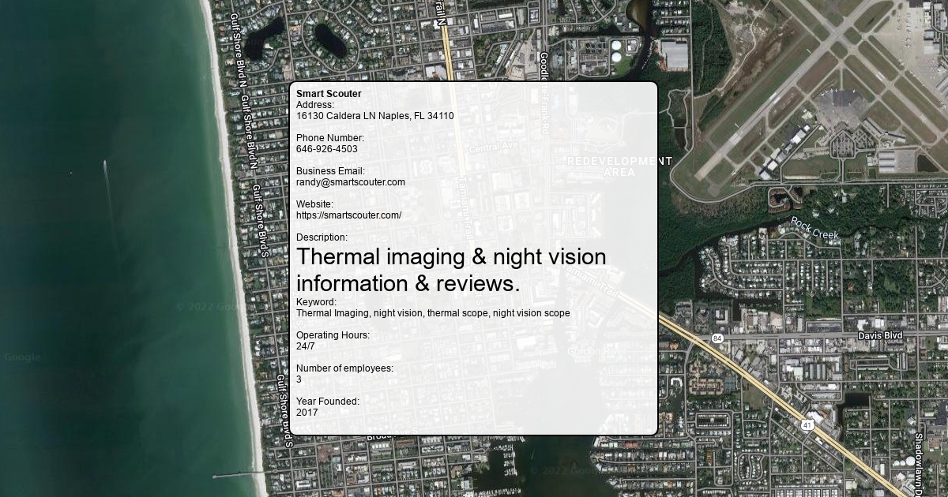Click the Central Ave street label
Screen dimensions: 948x497
click(493, 148)
